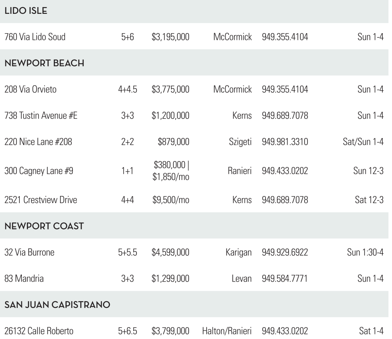The height and width of the screenshot is (339, 392).
Task: Select the 220 Nice Lane #208 listing
Action: click(x=38, y=143)
